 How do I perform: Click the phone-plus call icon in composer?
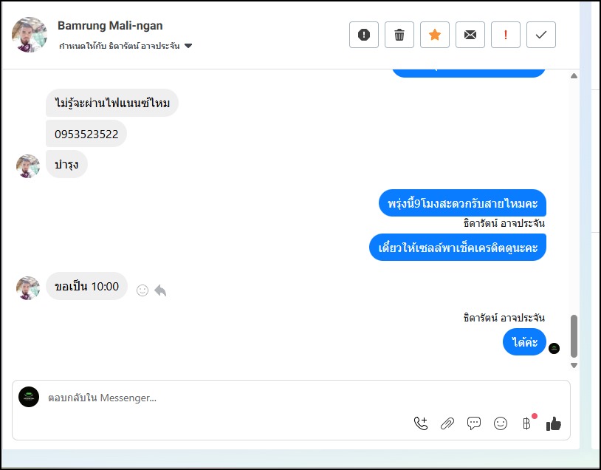coord(421,423)
